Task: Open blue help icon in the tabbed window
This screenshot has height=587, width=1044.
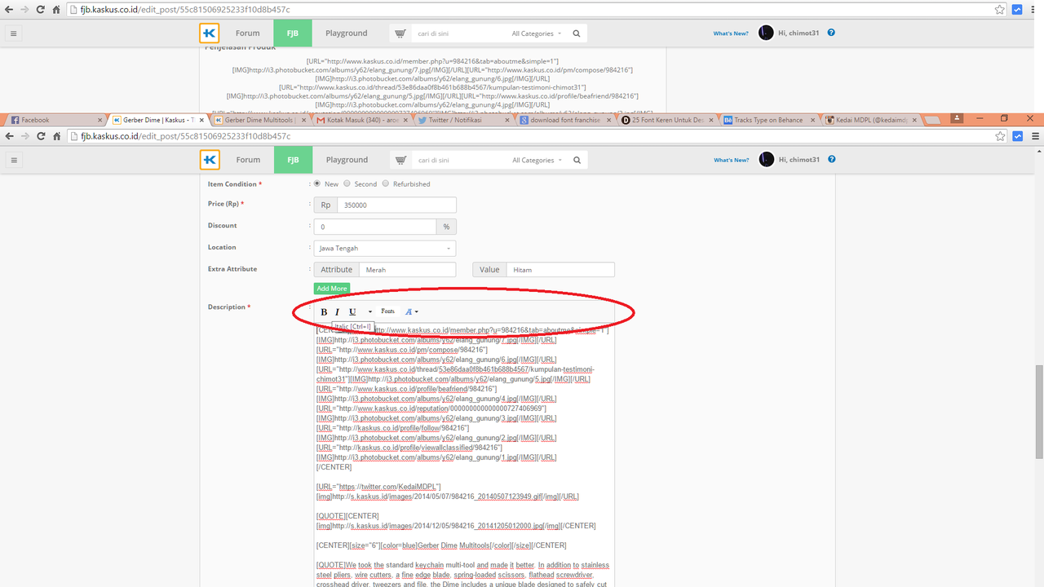Action: coord(831,160)
